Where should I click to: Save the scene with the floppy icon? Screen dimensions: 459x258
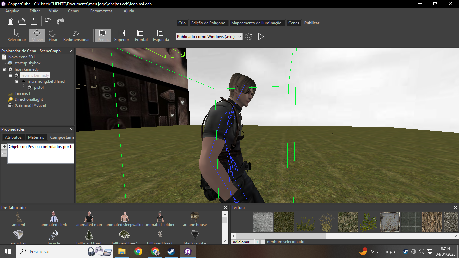pyautogui.click(x=34, y=21)
